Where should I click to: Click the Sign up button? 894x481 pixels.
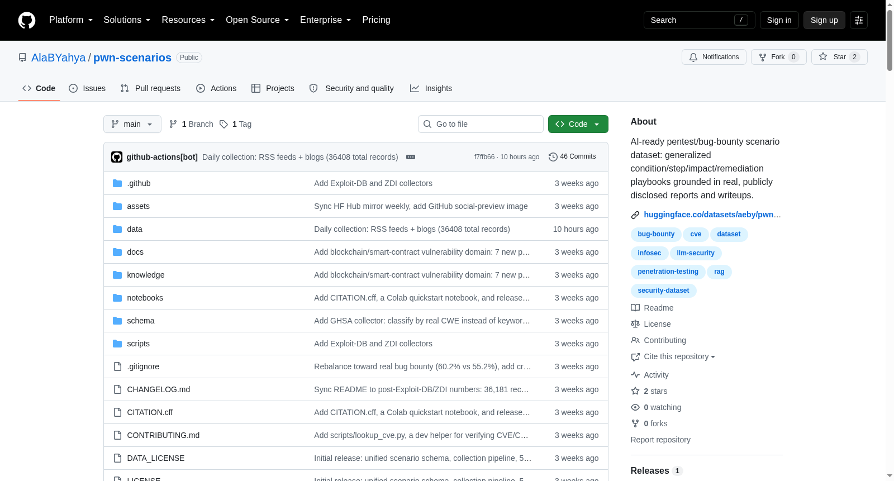824,20
